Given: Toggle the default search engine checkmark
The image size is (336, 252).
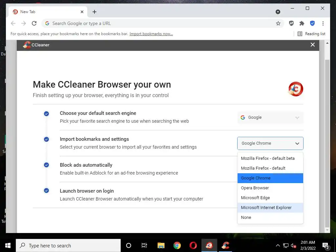Looking at the screenshot, I should click(46, 114).
